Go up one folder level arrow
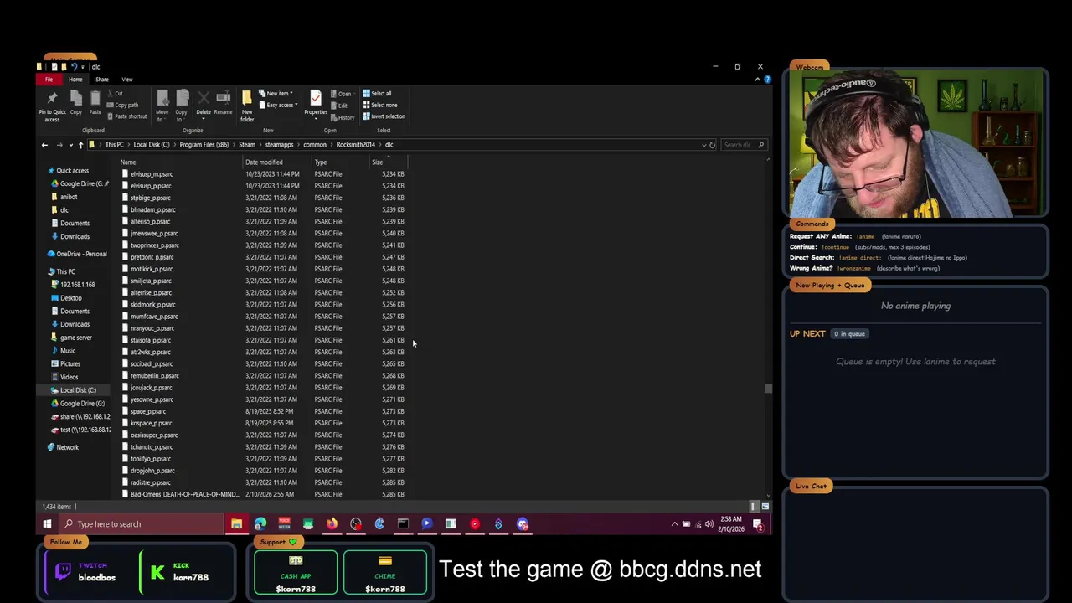1072x603 pixels. point(80,145)
